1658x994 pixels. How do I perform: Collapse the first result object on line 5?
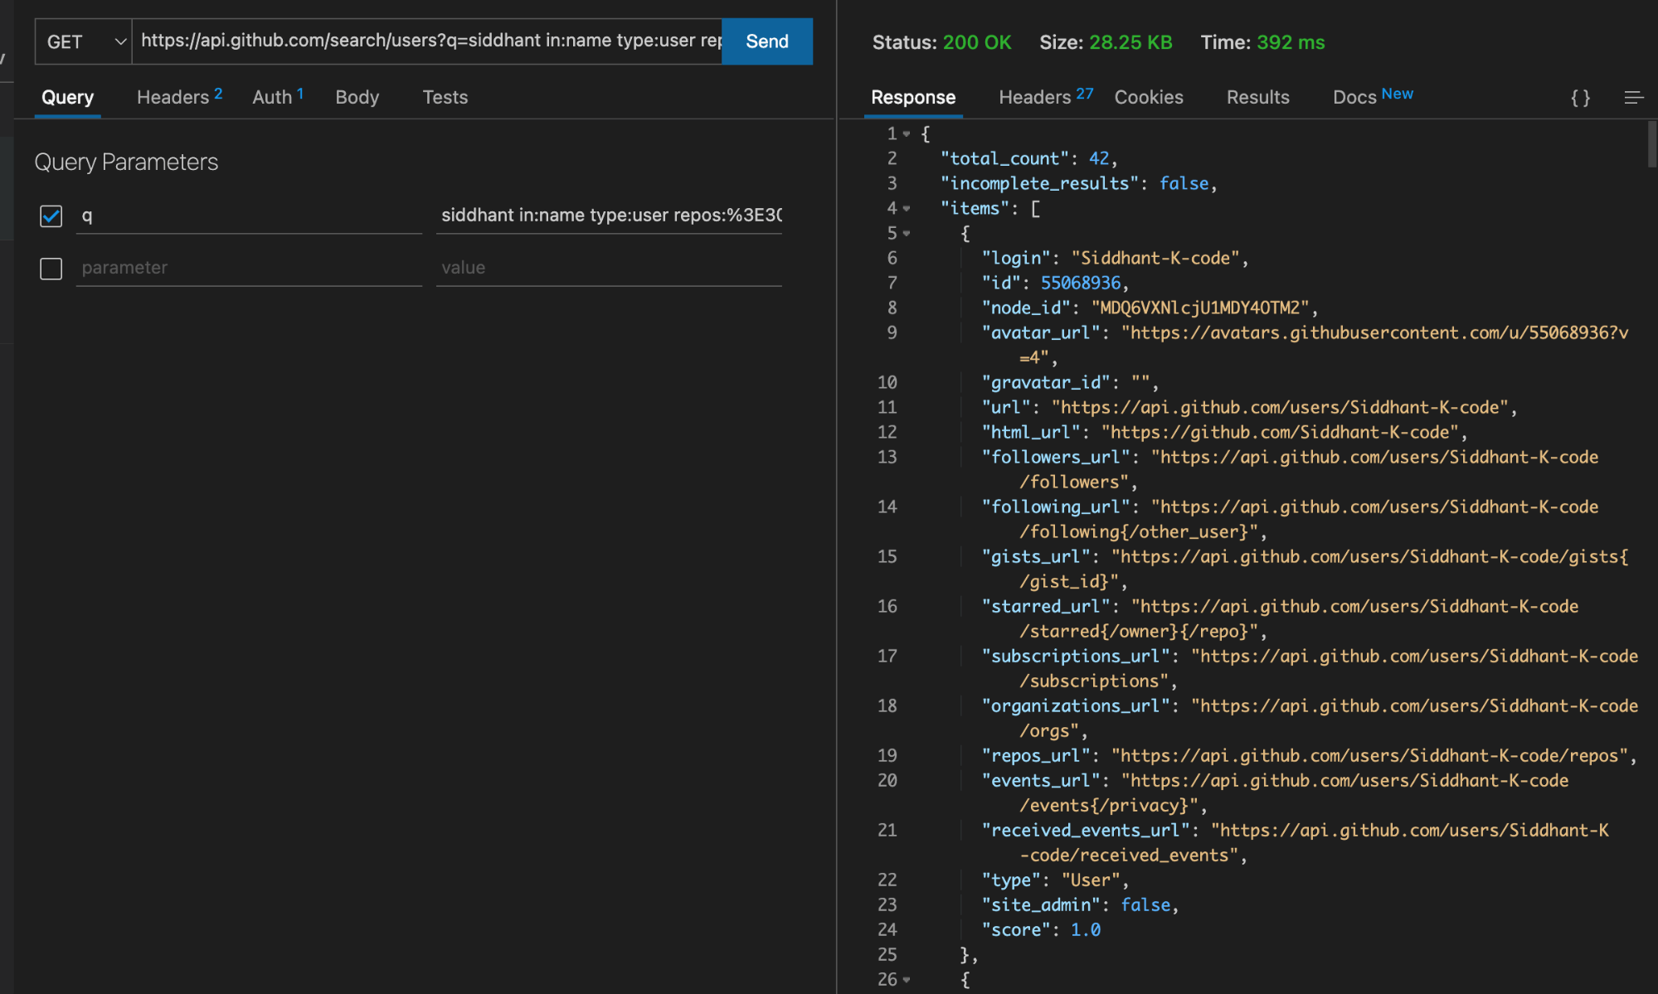pyautogui.click(x=906, y=233)
